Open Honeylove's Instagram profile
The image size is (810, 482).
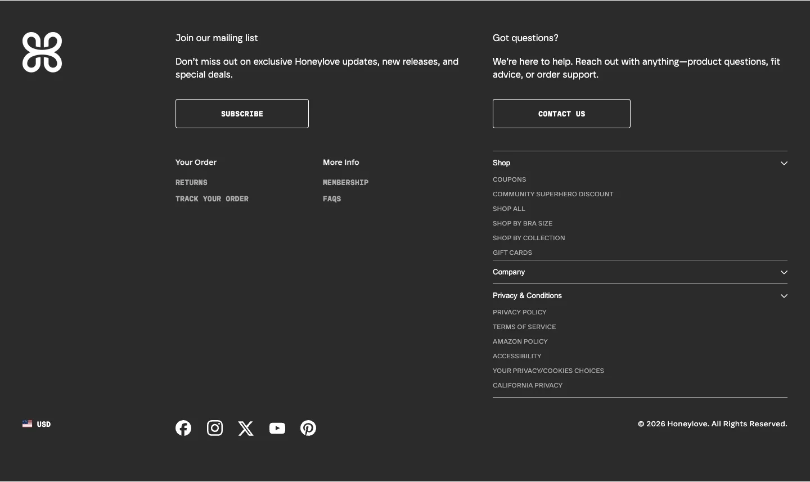tap(215, 428)
